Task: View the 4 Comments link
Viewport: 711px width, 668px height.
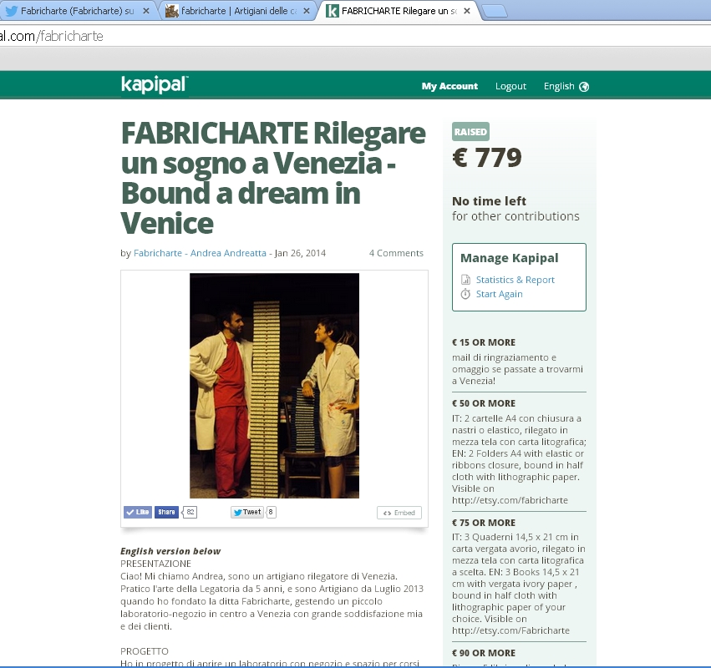Action: coord(396,253)
